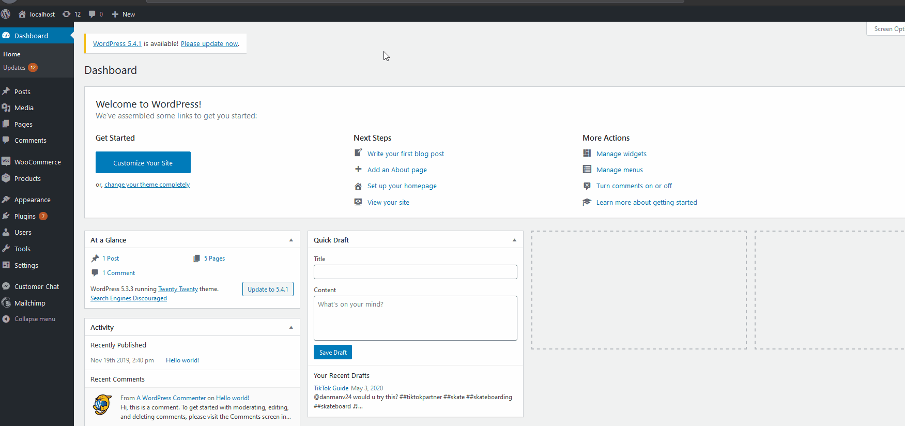Click the WordPress logo icon in admin bar
This screenshot has height=426, width=905.
pos(6,14)
